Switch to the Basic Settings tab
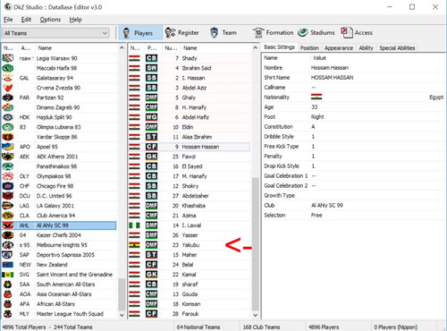 click(x=279, y=47)
